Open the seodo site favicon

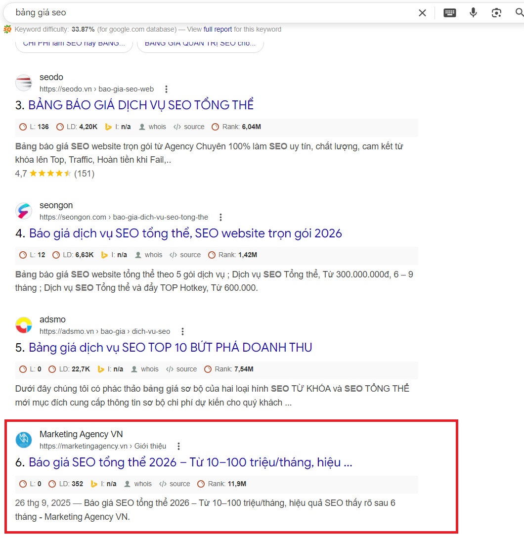click(x=24, y=83)
